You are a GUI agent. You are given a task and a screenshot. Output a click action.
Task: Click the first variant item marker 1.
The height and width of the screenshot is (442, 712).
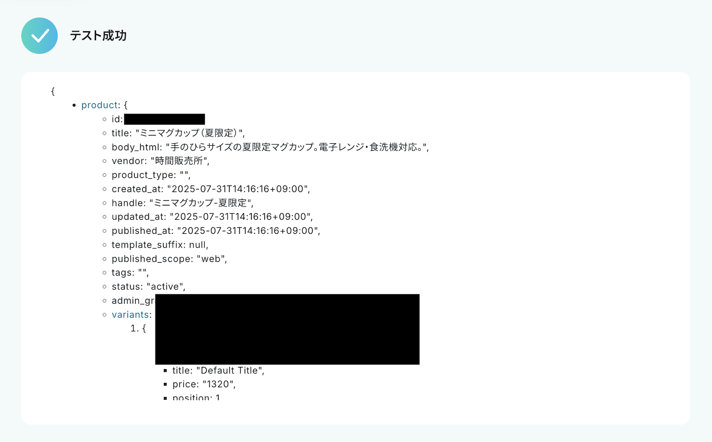pos(135,328)
